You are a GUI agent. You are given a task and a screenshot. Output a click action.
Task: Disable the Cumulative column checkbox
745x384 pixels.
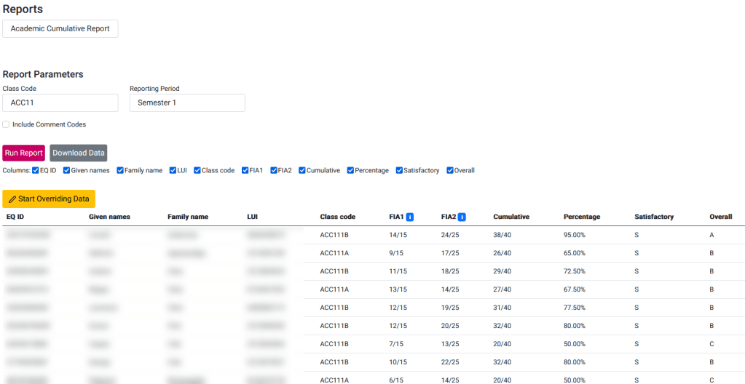point(302,170)
